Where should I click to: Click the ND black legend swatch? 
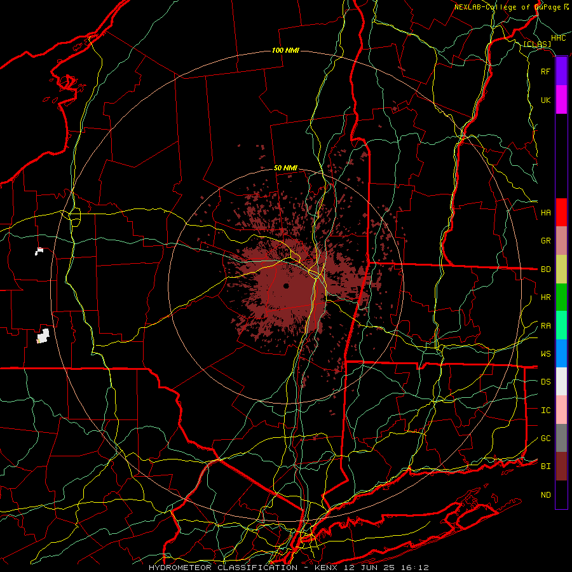coord(561,494)
